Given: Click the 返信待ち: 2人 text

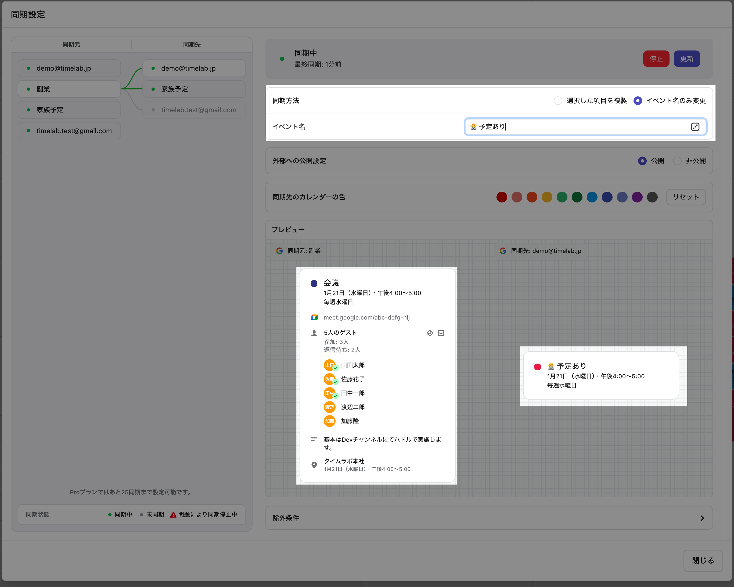Looking at the screenshot, I should [x=342, y=350].
